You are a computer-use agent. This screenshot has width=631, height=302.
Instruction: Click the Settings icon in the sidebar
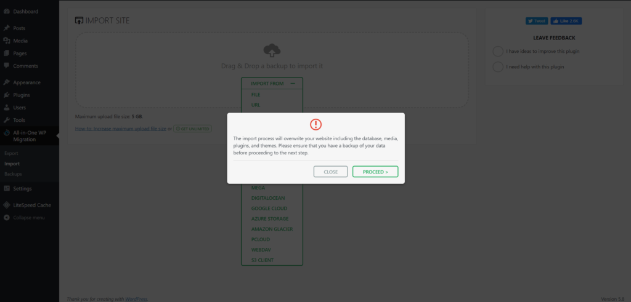click(6, 189)
